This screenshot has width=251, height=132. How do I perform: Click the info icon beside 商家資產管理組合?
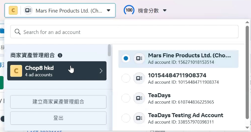click(x=60, y=55)
